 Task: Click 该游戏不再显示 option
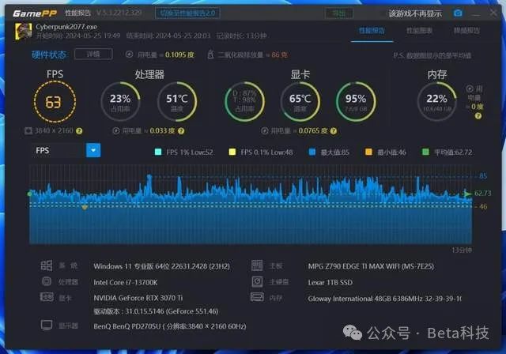pos(415,13)
